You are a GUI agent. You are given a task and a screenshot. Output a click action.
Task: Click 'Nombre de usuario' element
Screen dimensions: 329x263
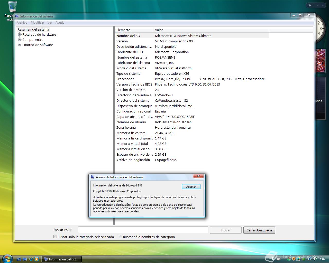click(x=131, y=122)
